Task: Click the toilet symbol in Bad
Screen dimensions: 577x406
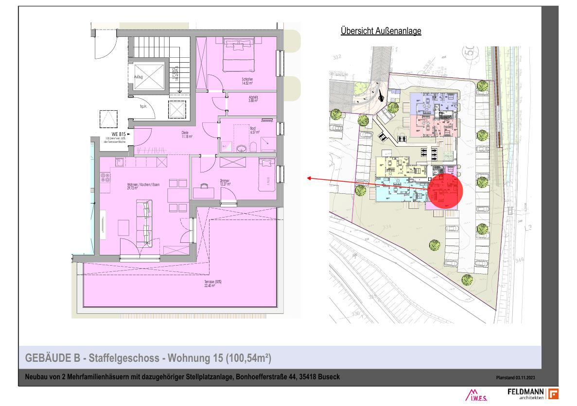Action: click(x=253, y=148)
